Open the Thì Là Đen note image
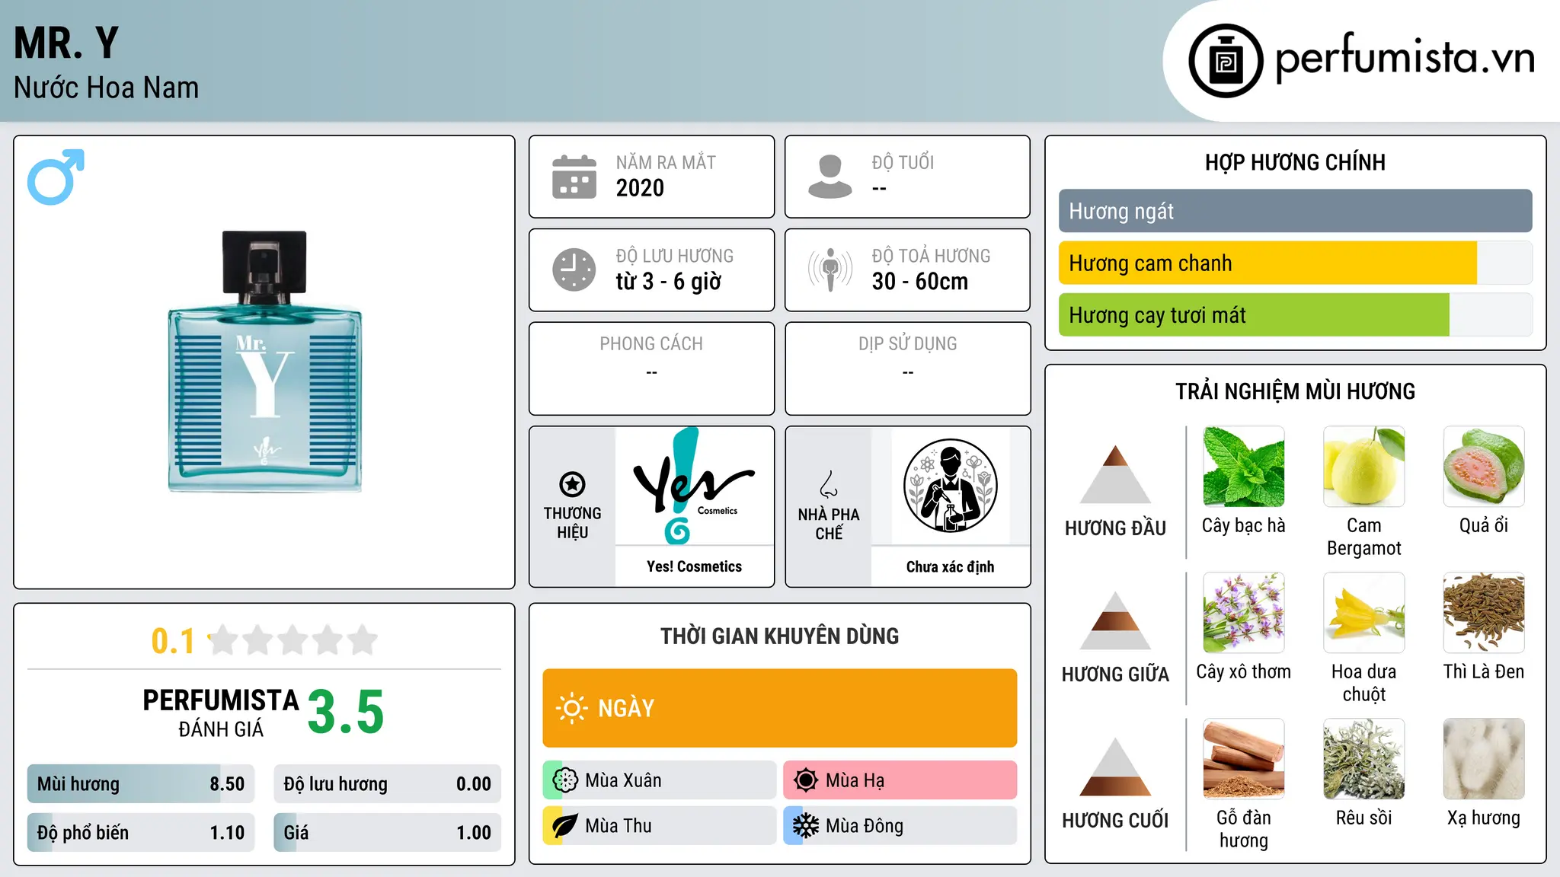This screenshot has height=877, width=1560. point(1484,613)
